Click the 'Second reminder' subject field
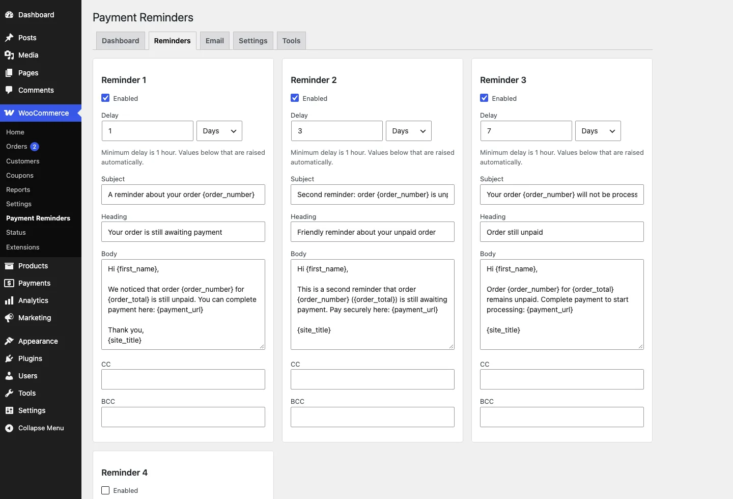Viewport: 733px width, 499px height. click(373, 195)
